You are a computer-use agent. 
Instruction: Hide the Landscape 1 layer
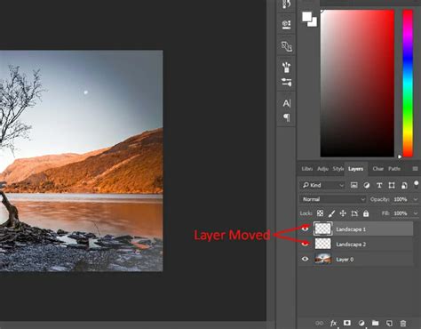point(305,229)
